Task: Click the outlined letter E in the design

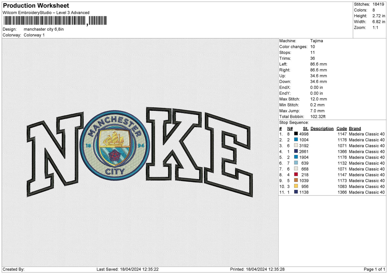Action: pyautogui.click(x=228, y=155)
